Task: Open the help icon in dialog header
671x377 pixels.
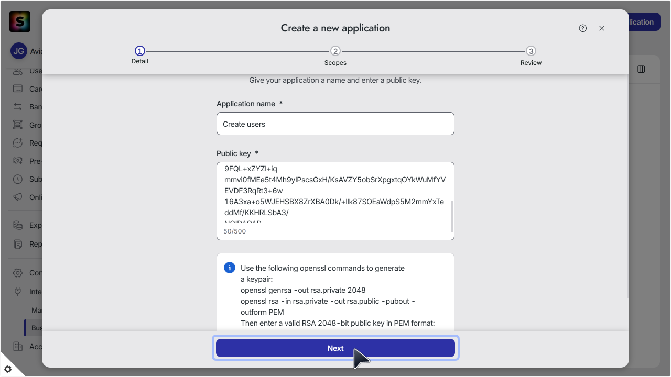Action: [583, 28]
